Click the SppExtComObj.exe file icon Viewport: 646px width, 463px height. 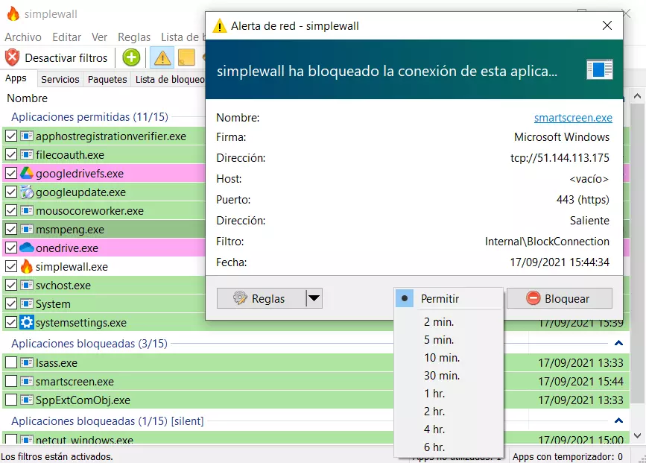point(27,400)
